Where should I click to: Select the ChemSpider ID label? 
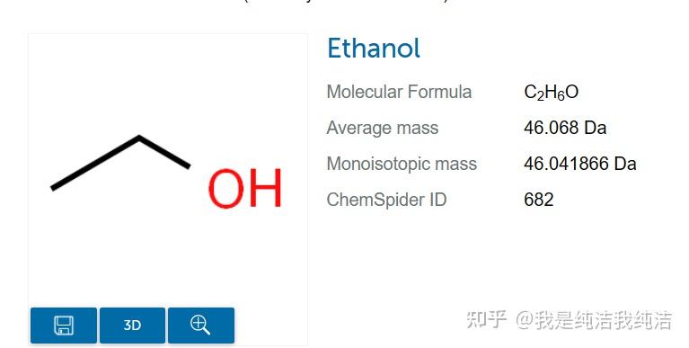386,200
